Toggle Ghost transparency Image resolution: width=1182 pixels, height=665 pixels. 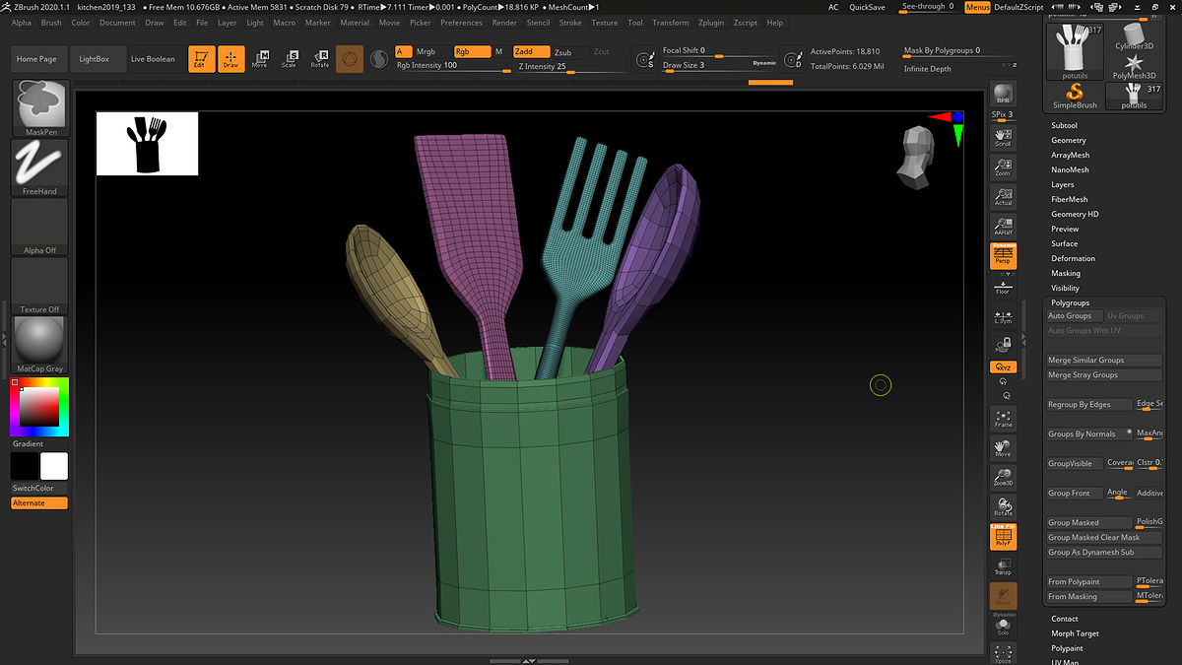(x=1003, y=595)
